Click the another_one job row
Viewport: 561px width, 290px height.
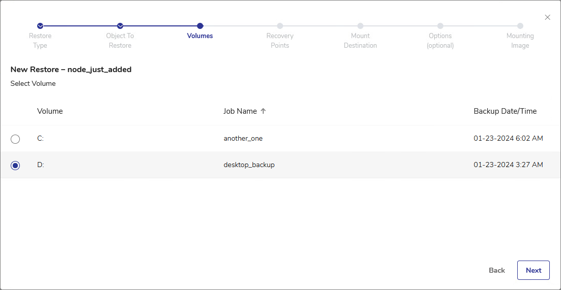coord(243,139)
